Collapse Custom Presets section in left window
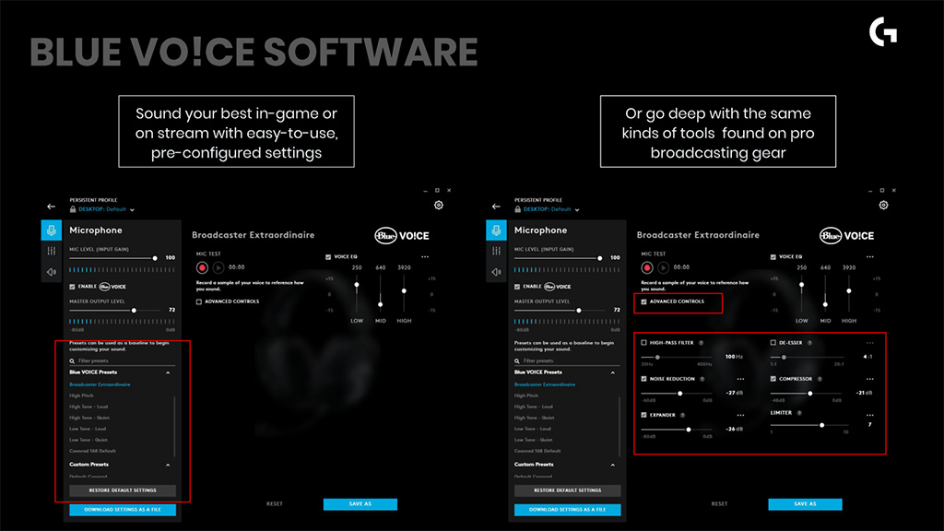The image size is (944, 531). click(168, 465)
